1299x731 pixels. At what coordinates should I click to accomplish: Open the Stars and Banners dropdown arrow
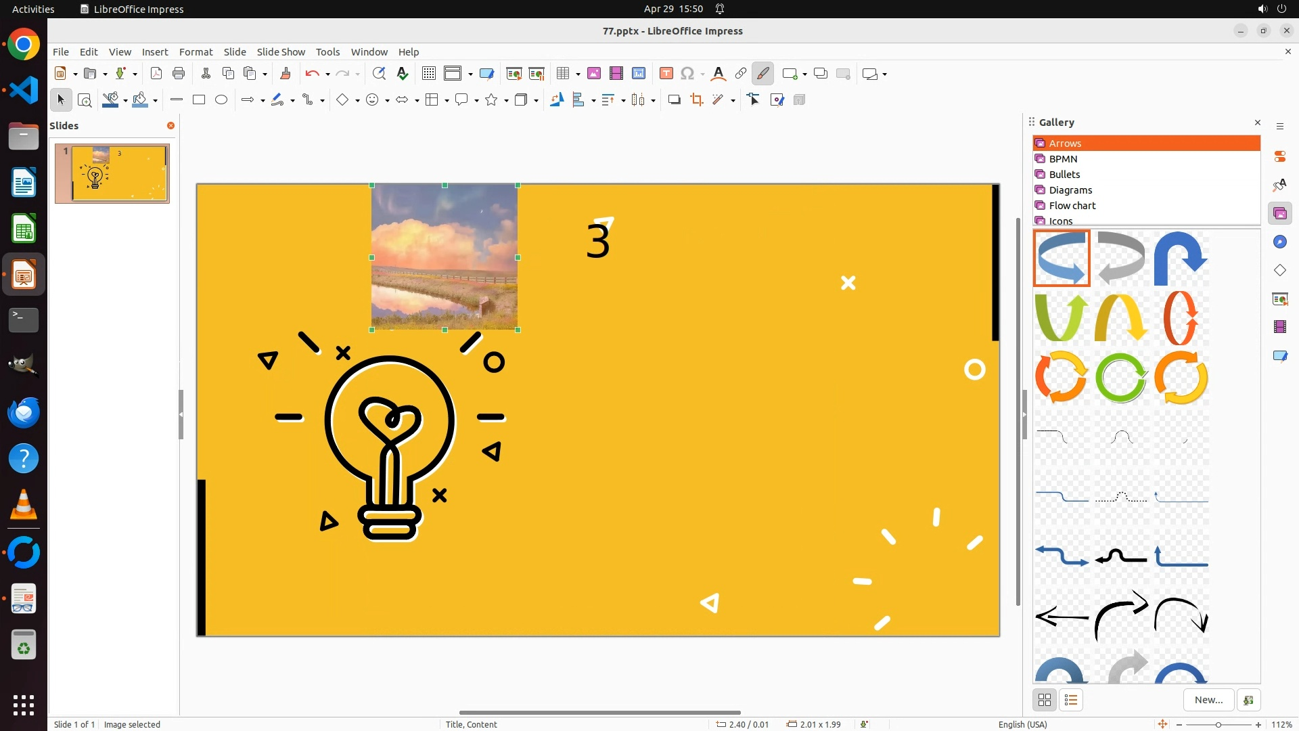pos(506,101)
